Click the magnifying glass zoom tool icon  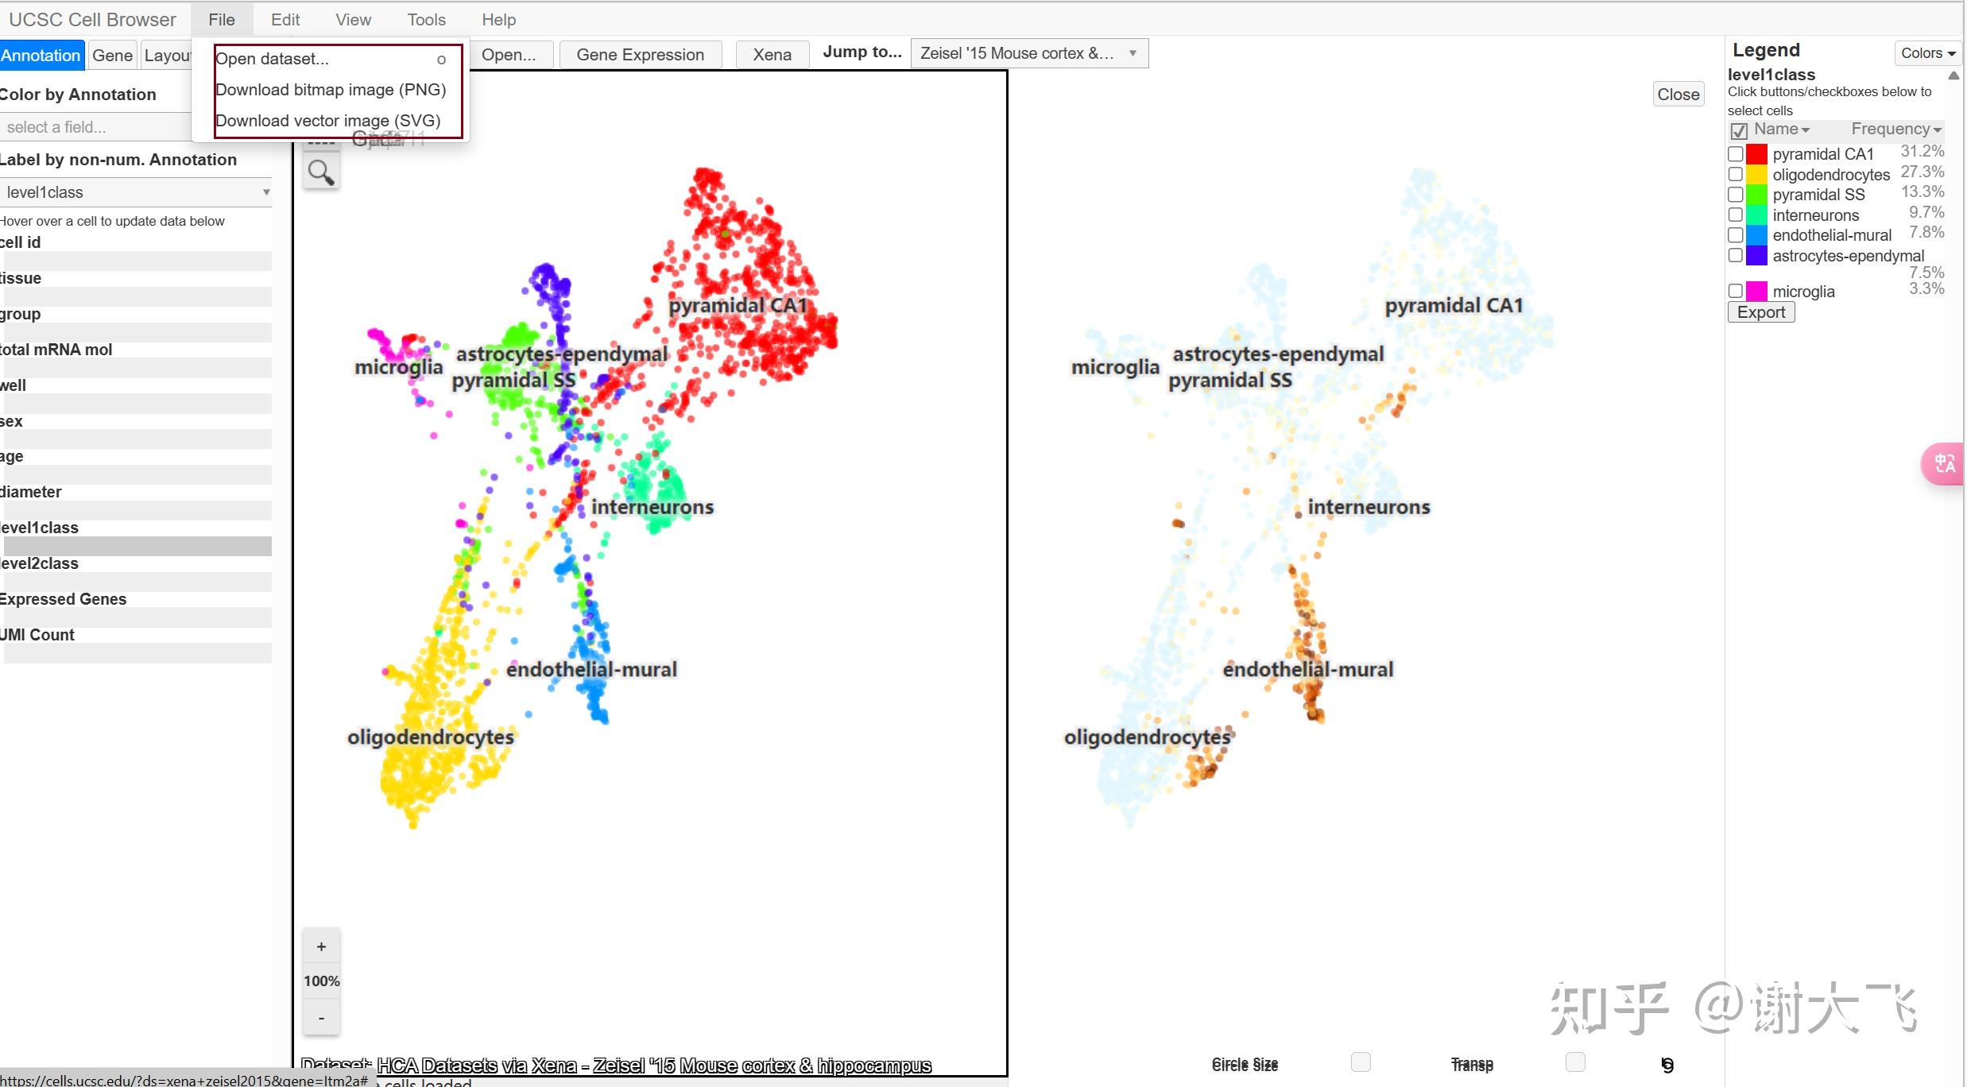[320, 172]
